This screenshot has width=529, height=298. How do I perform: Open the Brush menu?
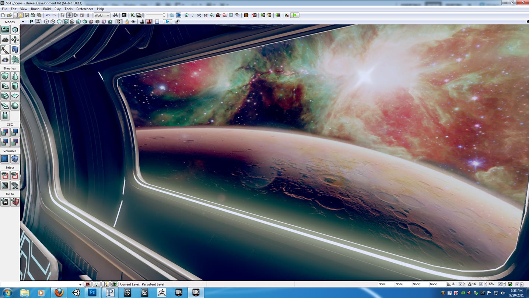point(35,9)
